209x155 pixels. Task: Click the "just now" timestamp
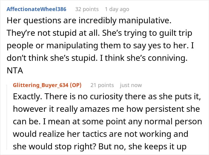click(x=131, y=85)
